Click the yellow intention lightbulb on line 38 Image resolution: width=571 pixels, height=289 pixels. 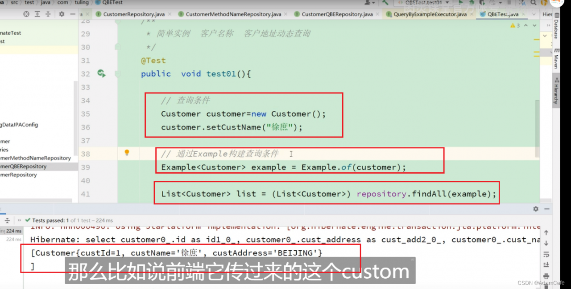click(x=127, y=153)
